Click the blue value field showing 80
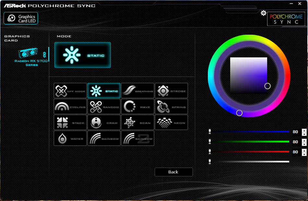 (295, 132)
